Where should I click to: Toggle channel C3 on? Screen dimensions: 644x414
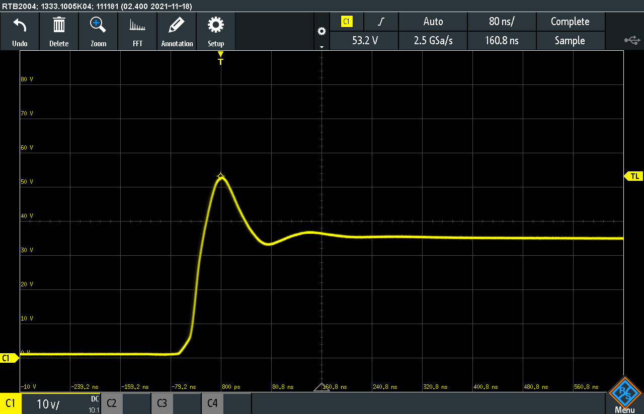(162, 403)
